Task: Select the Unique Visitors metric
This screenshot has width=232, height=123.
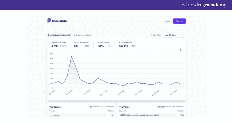Action: (59, 45)
